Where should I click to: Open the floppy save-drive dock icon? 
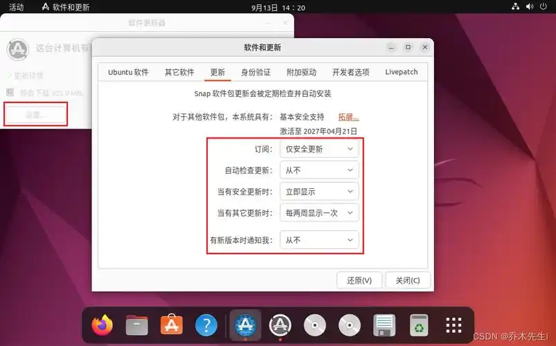(x=384, y=325)
